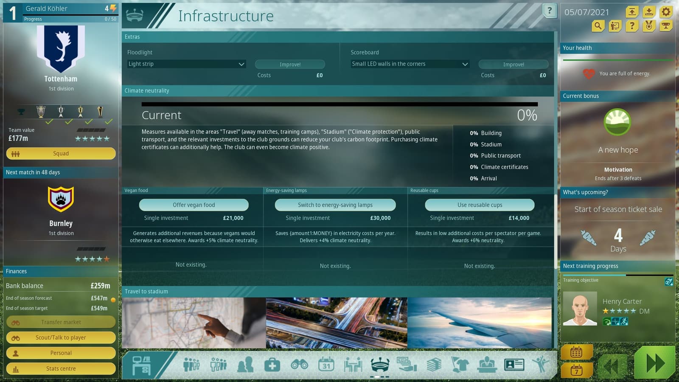Open the shirt and flag merchandising icon

(x=460, y=364)
